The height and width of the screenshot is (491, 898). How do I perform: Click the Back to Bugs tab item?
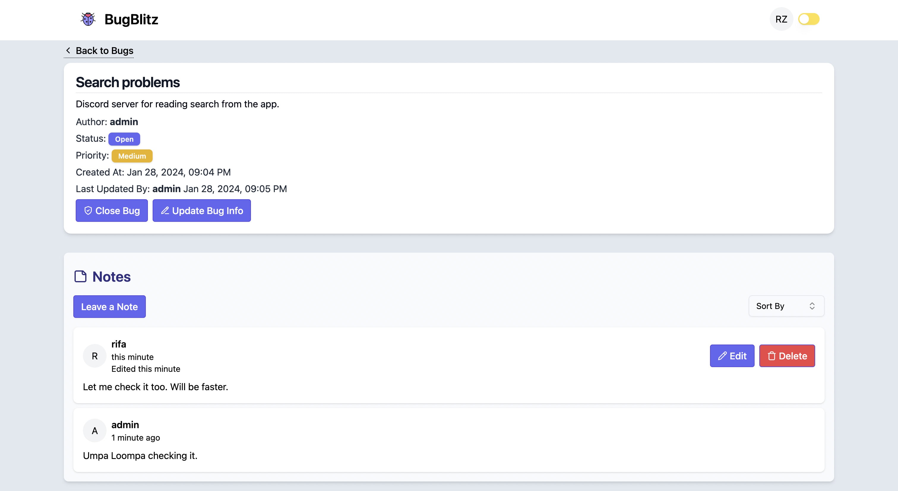(x=99, y=51)
